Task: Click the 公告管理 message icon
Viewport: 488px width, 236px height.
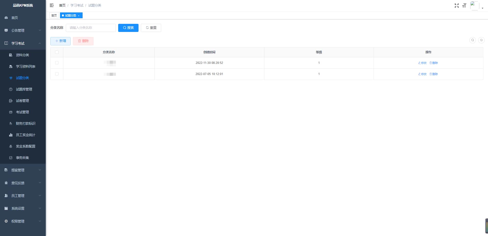Action: (6, 30)
